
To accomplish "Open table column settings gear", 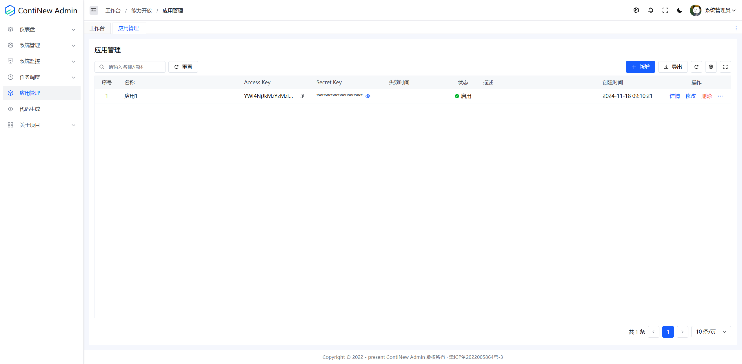I will (711, 67).
